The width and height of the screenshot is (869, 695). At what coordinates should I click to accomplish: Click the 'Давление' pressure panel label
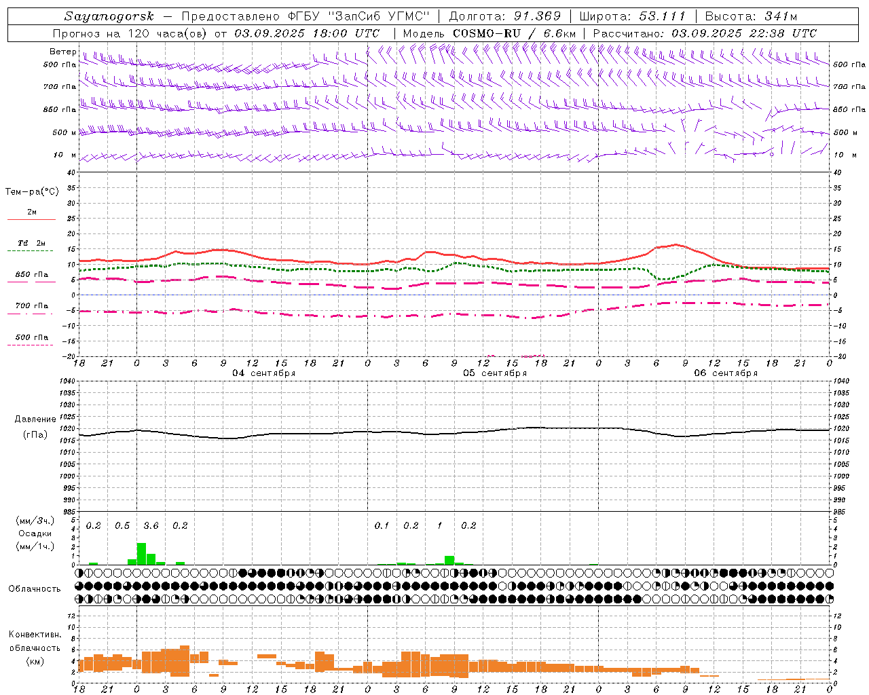(x=35, y=419)
